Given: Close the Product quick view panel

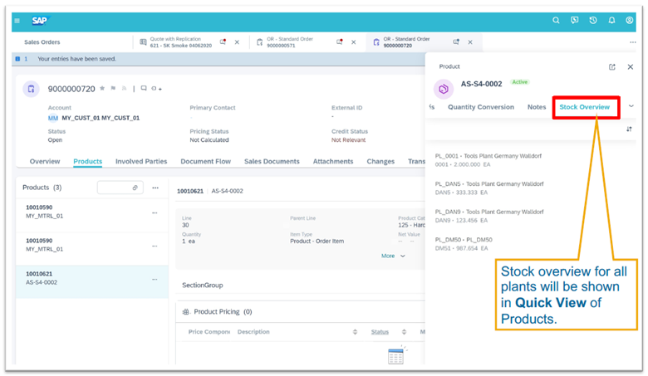Looking at the screenshot, I should [x=631, y=67].
